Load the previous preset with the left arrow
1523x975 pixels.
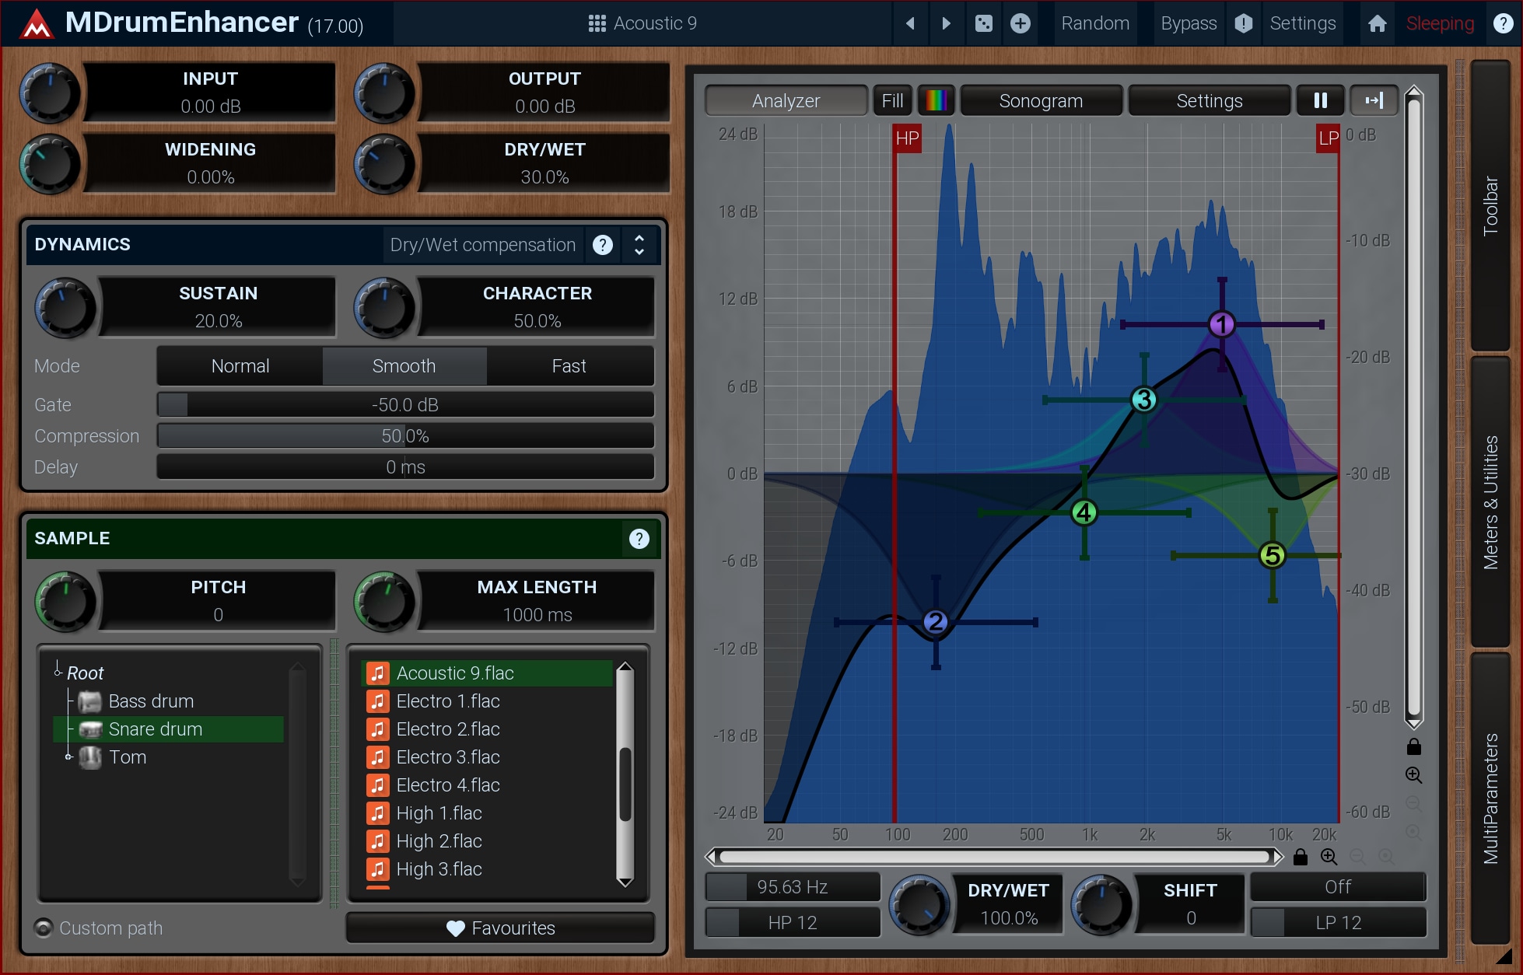click(x=910, y=23)
